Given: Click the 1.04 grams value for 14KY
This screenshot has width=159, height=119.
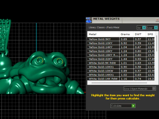Looking at the screenshot, I should click(124, 47).
